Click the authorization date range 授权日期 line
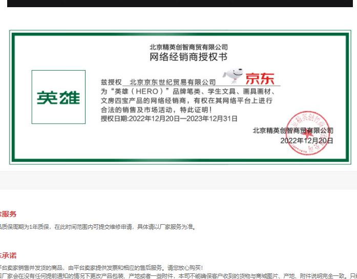The height and width of the screenshot is (279, 357). pos(169,119)
